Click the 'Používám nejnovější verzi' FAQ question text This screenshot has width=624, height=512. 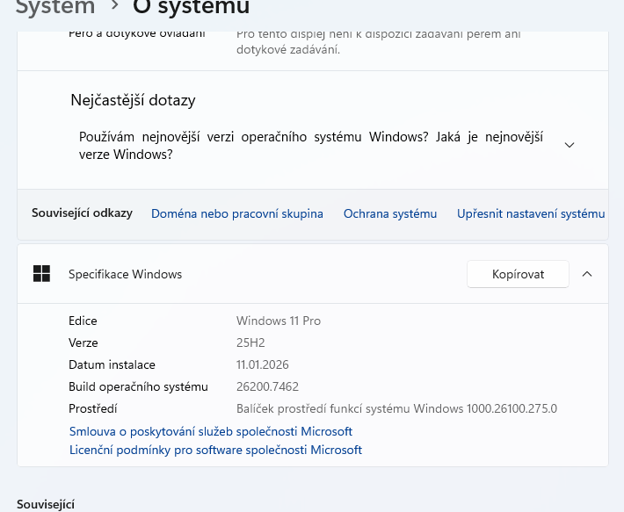311,145
